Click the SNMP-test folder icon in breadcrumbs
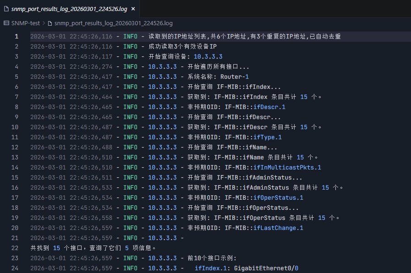Viewport: 411px width, 273px height. pyautogui.click(x=6, y=23)
